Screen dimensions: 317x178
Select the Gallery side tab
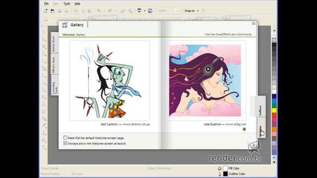coord(261,107)
